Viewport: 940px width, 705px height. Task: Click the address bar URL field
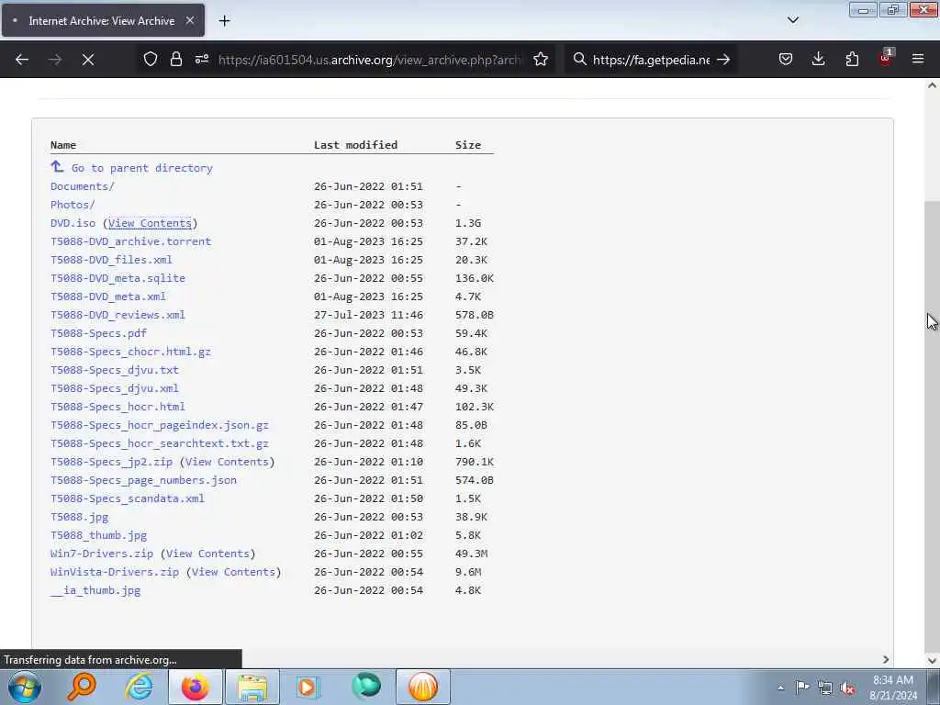[371, 60]
